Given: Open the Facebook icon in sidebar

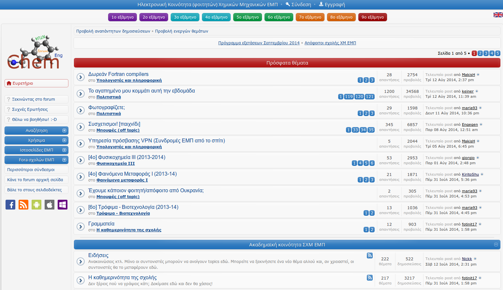Looking at the screenshot, I should tap(10, 205).
